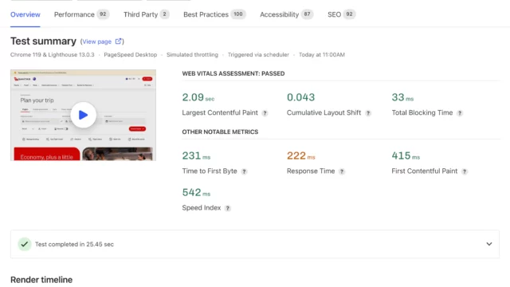Click the 0.043 layout shift value
Image resolution: width=510 pixels, height=287 pixels.
pos(300,97)
